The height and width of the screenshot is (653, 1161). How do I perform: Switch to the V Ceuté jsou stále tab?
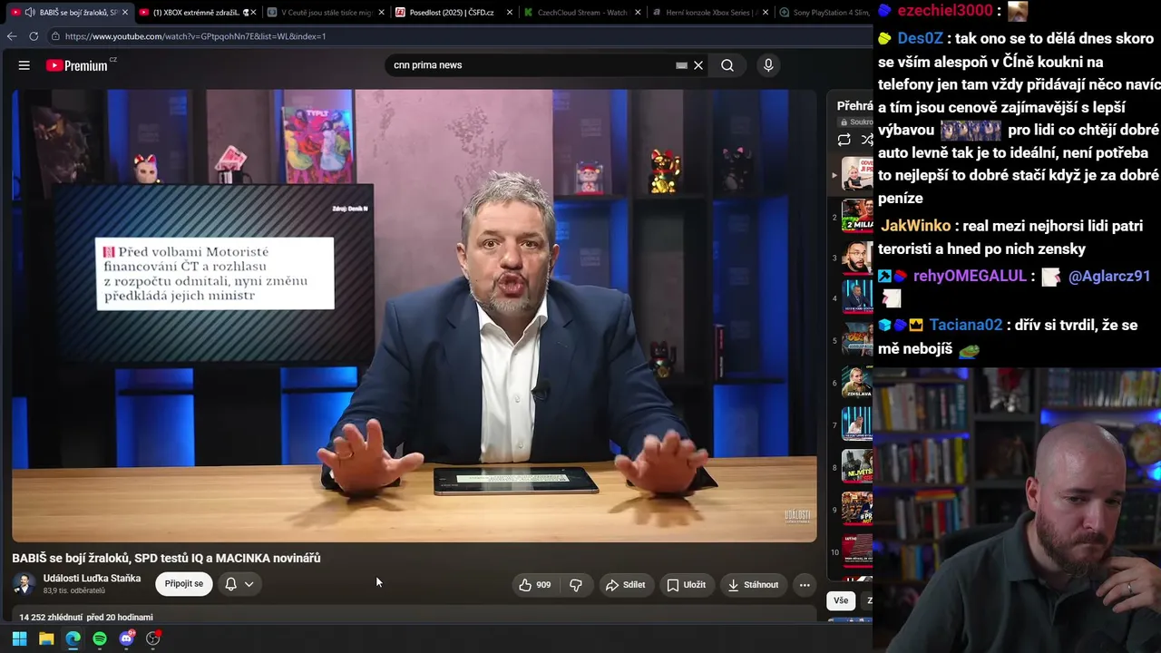click(325, 13)
